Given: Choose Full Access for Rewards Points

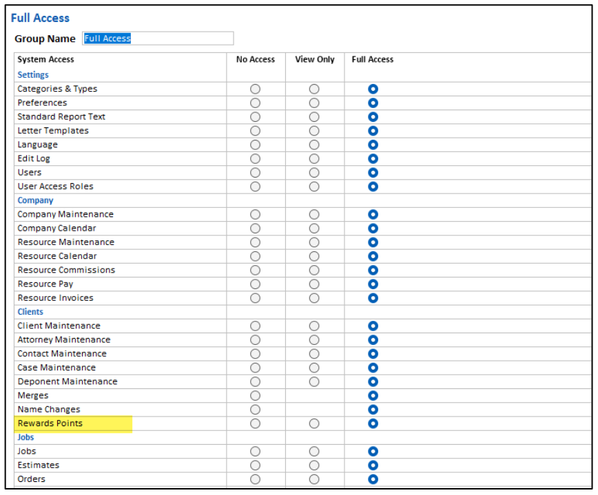Looking at the screenshot, I should click(373, 423).
